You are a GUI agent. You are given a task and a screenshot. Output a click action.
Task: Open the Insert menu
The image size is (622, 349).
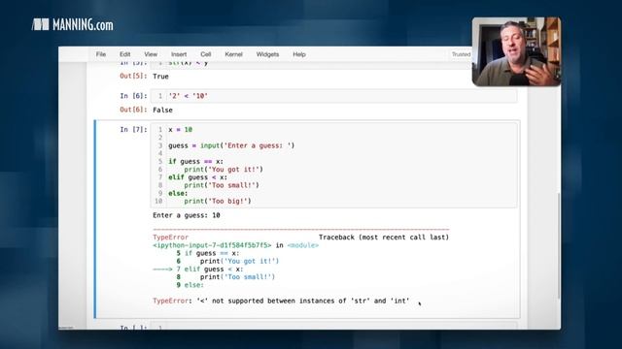[179, 54]
